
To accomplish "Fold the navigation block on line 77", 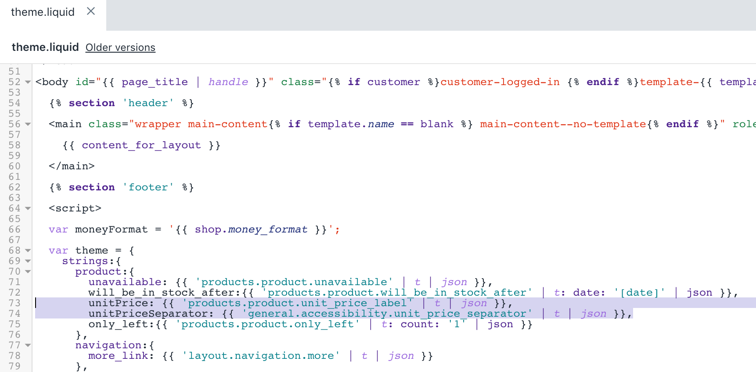I will (28, 345).
